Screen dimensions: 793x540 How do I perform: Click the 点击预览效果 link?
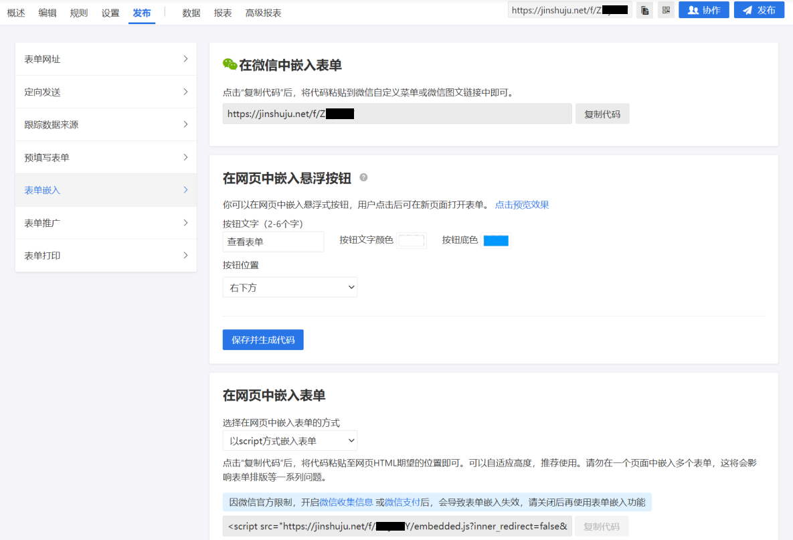tap(522, 205)
